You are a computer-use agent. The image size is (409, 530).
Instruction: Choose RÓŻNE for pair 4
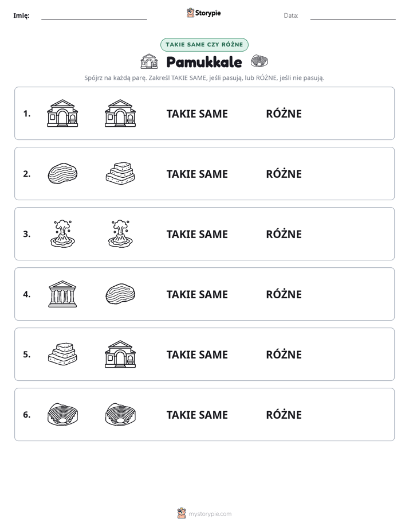pyautogui.click(x=284, y=294)
